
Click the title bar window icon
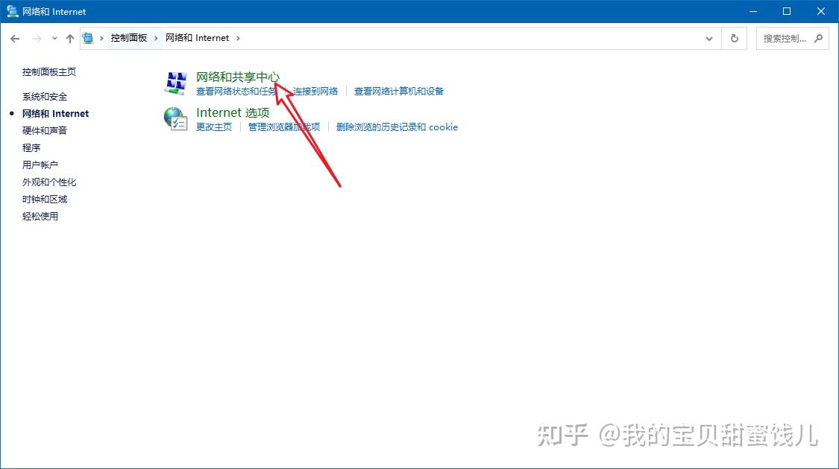tap(12, 10)
